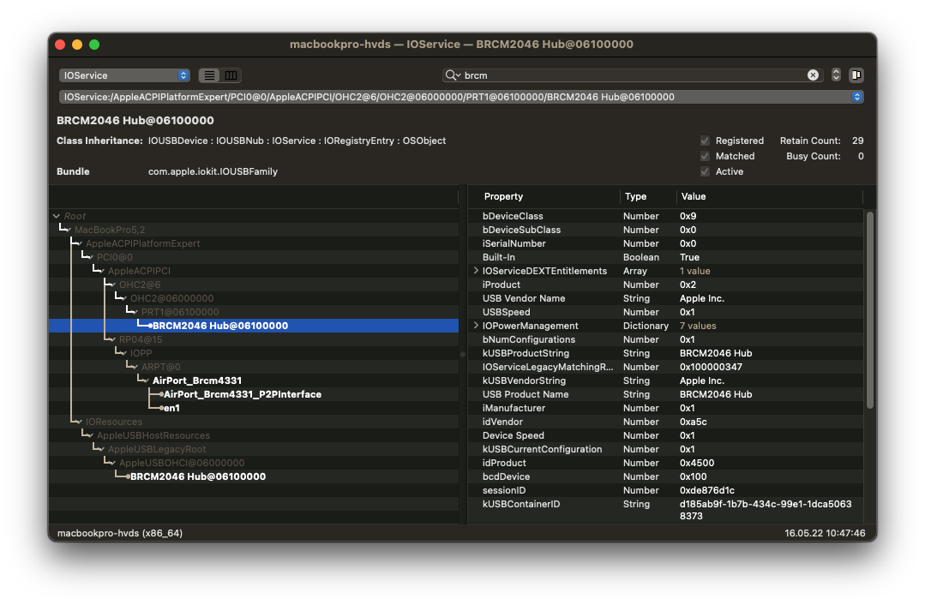The height and width of the screenshot is (605, 925).
Task: Select the kUSBContainerID property row
Action: click(x=665, y=510)
